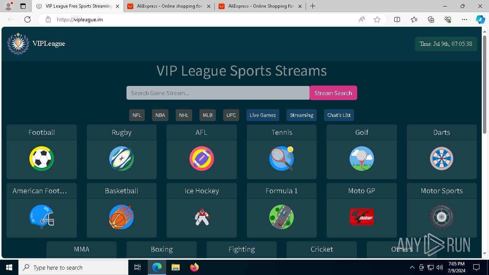The image size is (489, 275).
Task: Open the volume control in tray
Action: pos(440,267)
